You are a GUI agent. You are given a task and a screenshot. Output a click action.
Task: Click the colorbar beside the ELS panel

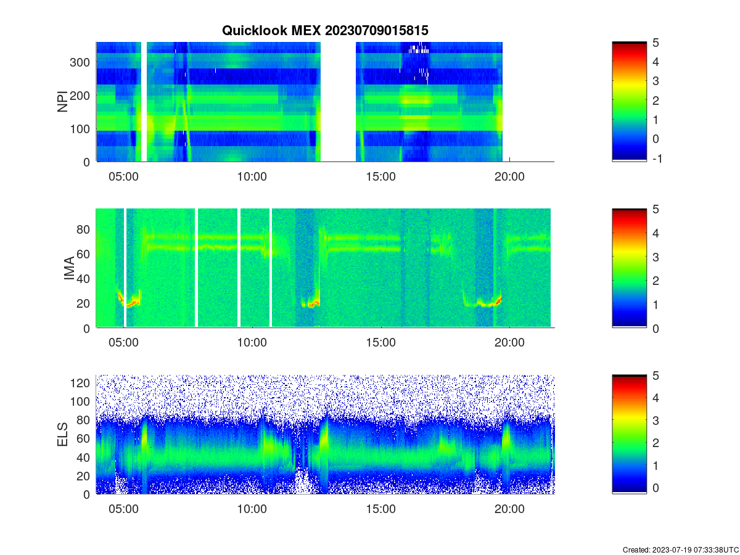point(630,434)
